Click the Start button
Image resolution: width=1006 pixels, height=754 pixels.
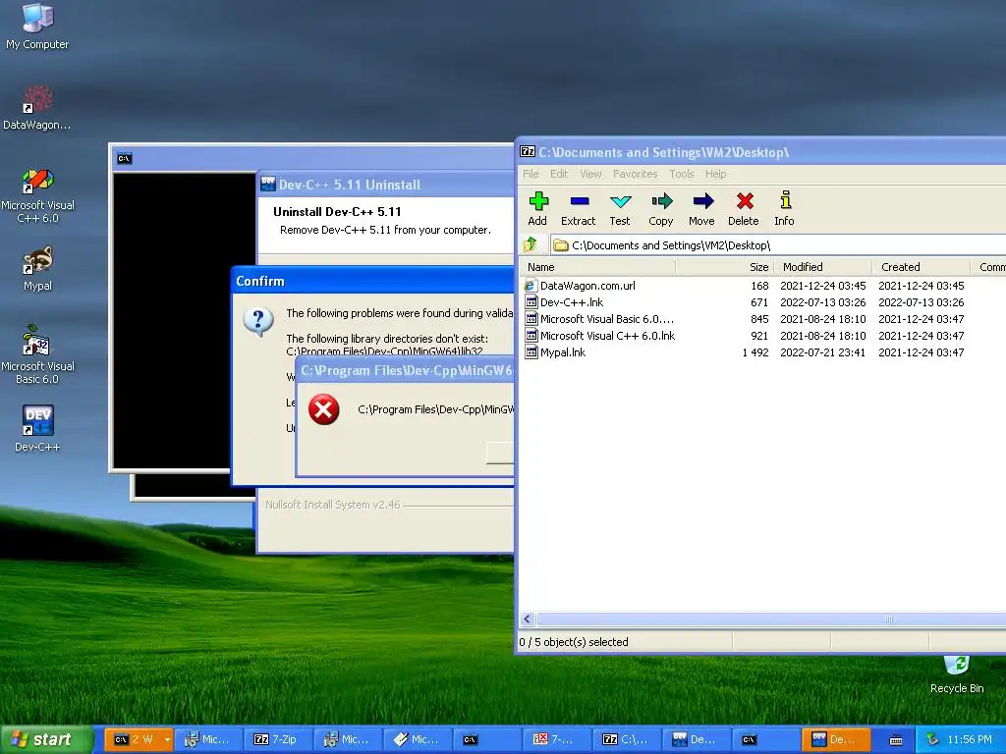click(46, 739)
